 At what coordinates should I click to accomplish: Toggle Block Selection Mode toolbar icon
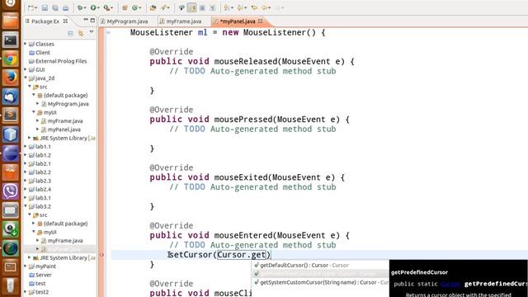click(202, 7)
